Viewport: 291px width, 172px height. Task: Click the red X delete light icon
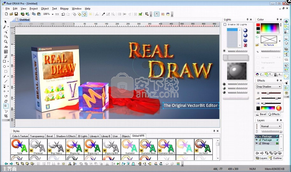click(245, 45)
